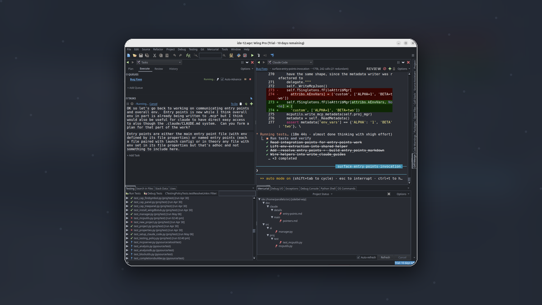The image size is (542, 305).
Task: Open the hamburger menu at toolbar right
Action: pyautogui.click(x=413, y=55)
